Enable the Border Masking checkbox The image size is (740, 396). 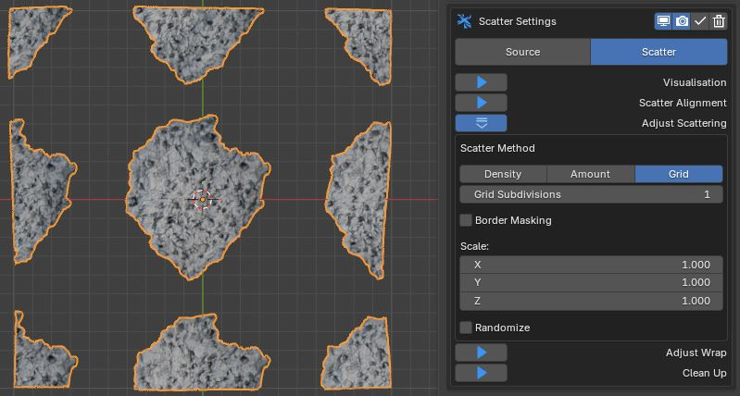pyautogui.click(x=467, y=220)
